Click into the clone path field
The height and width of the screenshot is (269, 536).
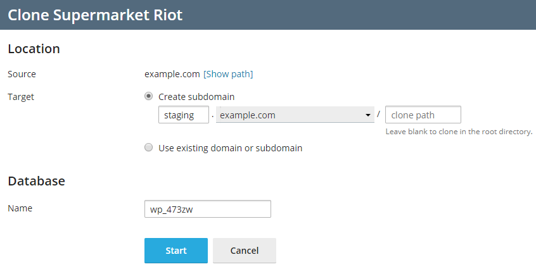click(x=423, y=115)
